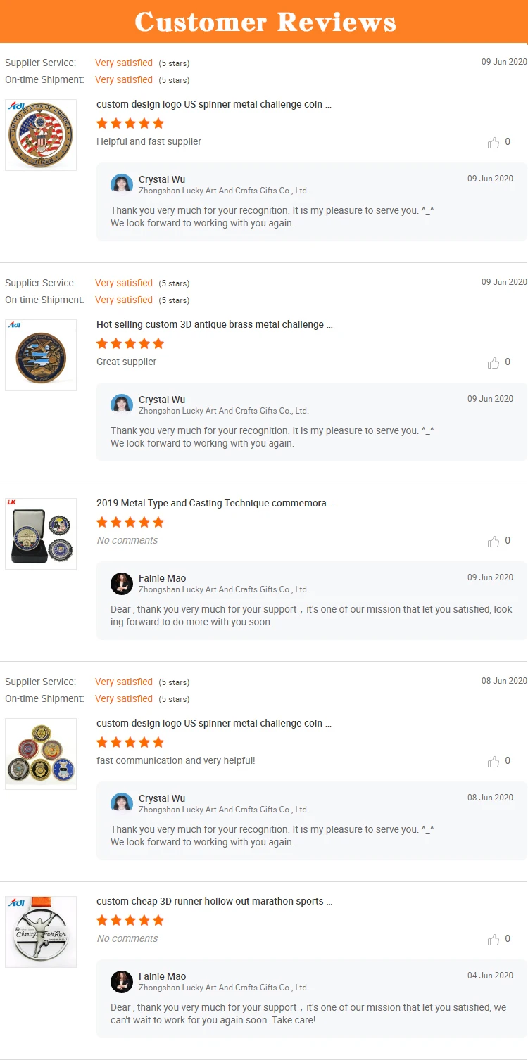
Task: Click the first 'custom design logo US spinner' title
Action: coord(214,105)
